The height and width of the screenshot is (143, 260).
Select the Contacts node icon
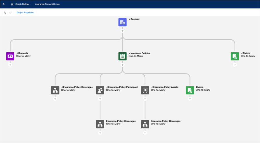tap(10, 56)
